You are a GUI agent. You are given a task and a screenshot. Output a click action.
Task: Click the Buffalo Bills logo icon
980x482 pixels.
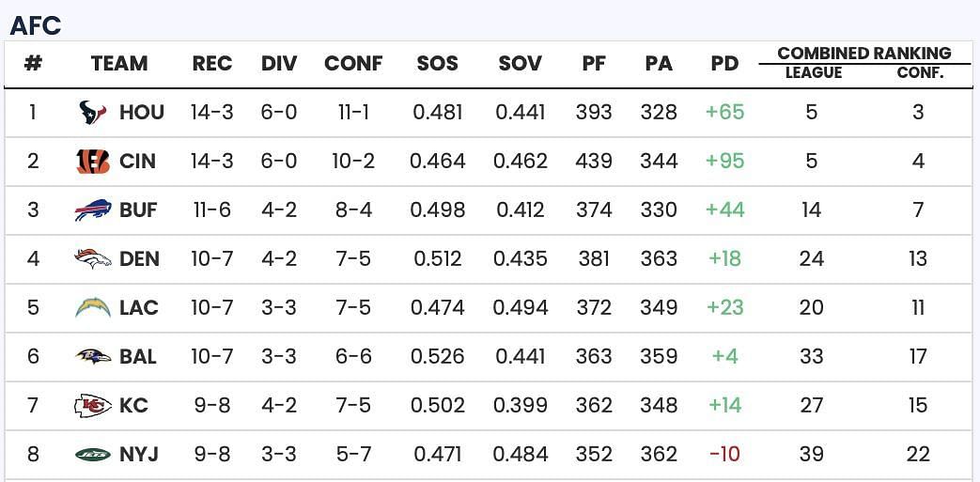coord(93,210)
